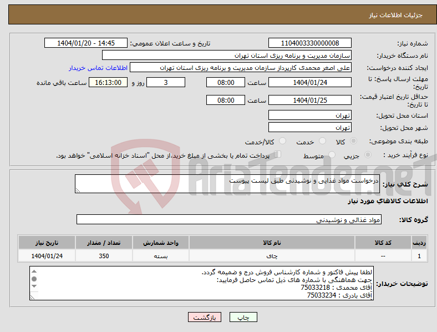Viewport: 437px width, 332px height.
Task: Click the delivery province field تهران
Action: (x=309, y=115)
